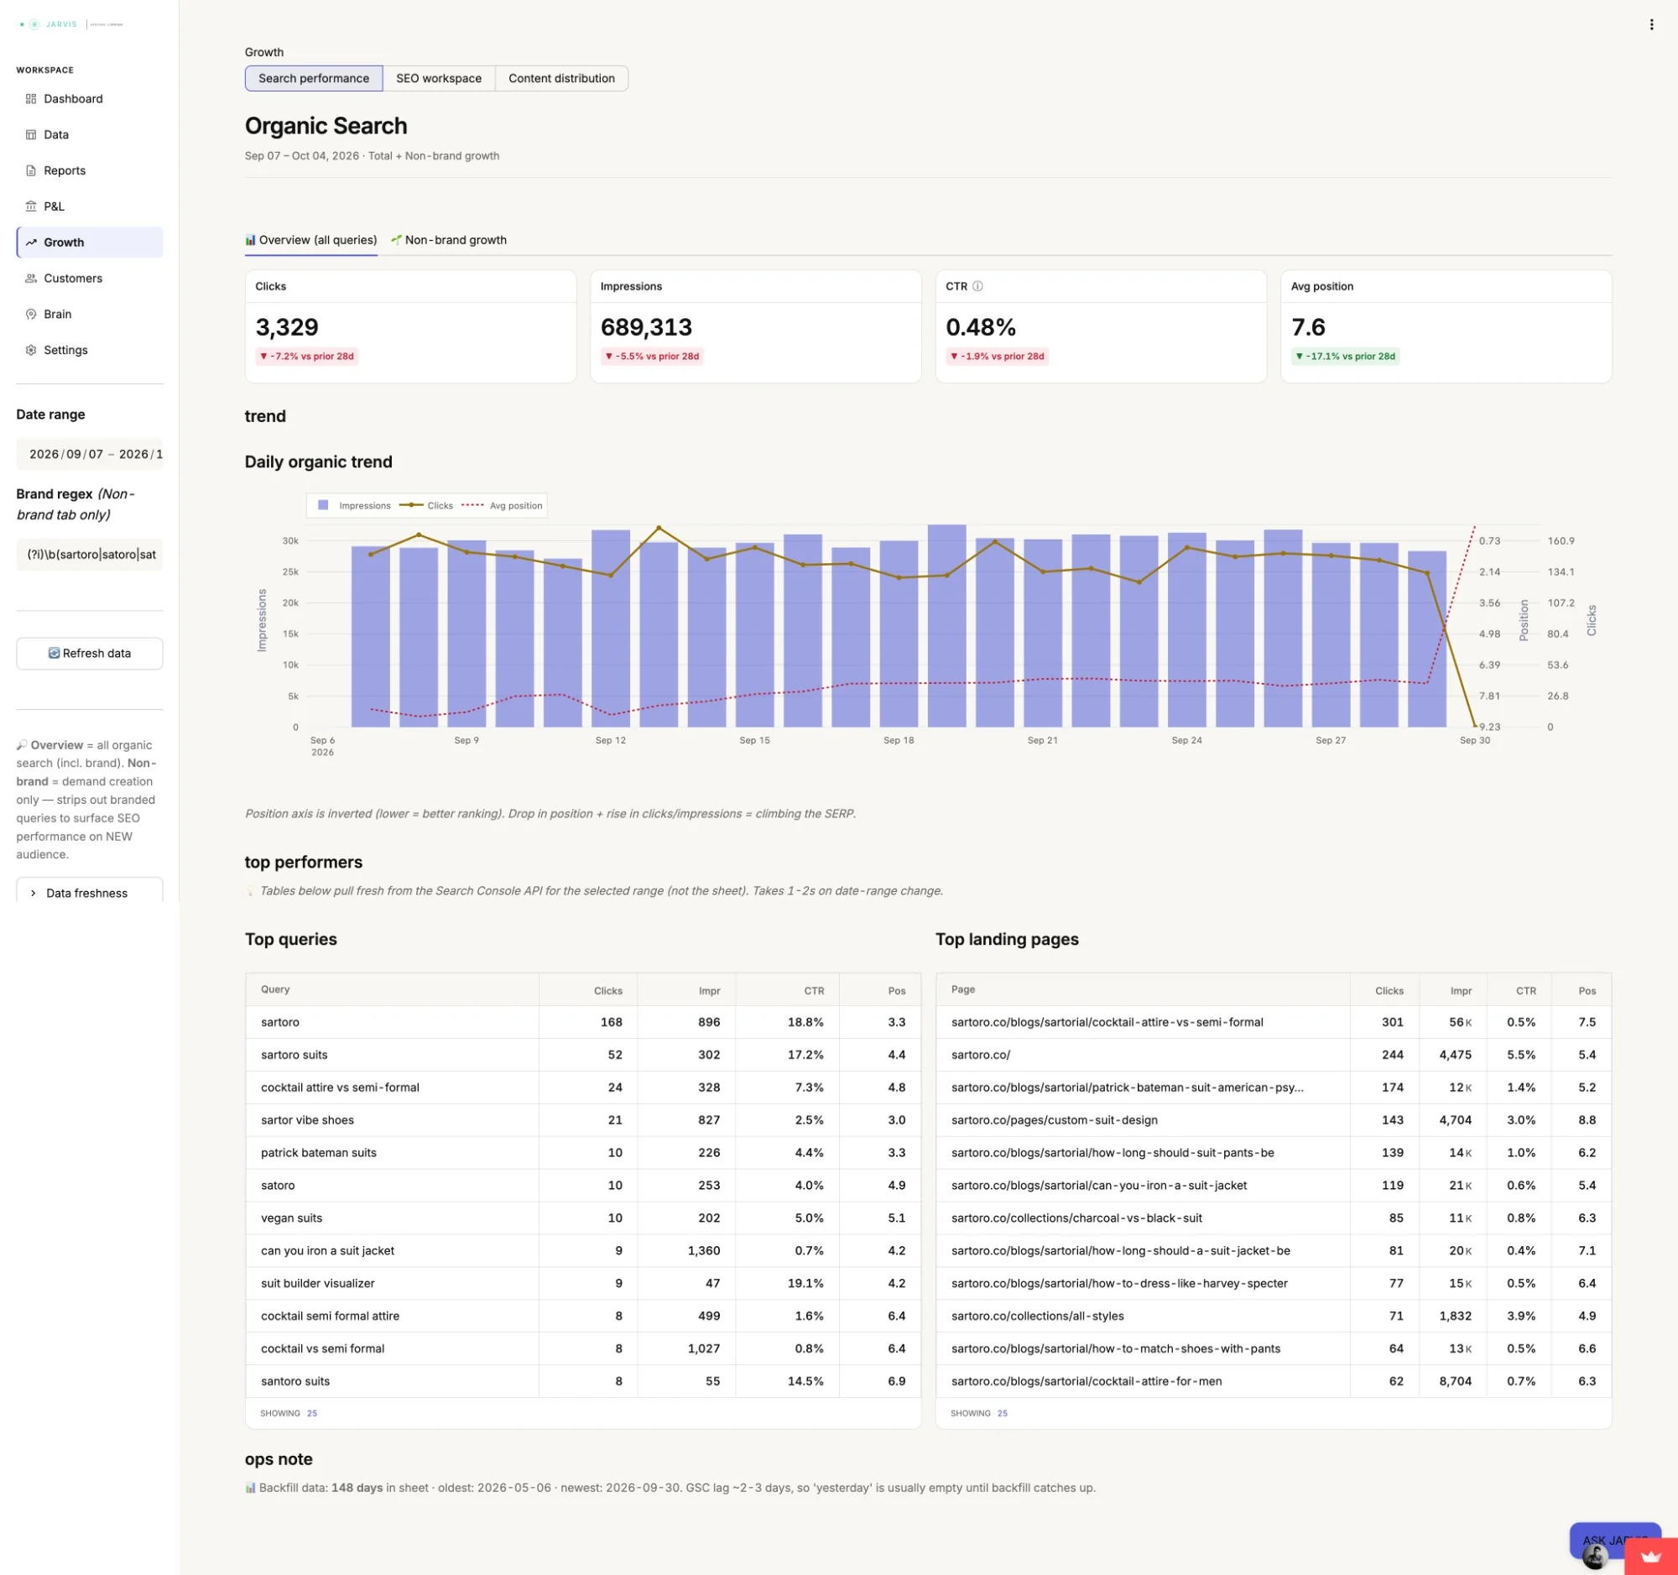
Task: Open Customers from the sidebar
Action: [x=89, y=278]
